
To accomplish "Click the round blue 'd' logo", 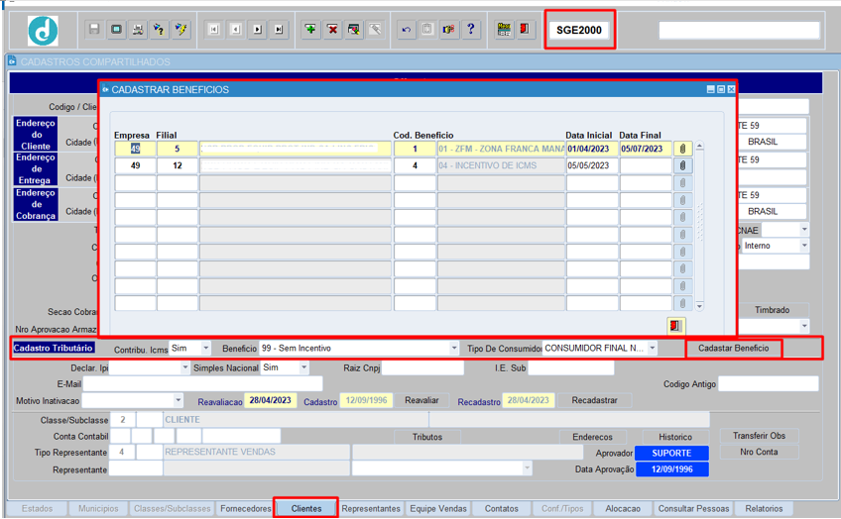I will point(43,31).
